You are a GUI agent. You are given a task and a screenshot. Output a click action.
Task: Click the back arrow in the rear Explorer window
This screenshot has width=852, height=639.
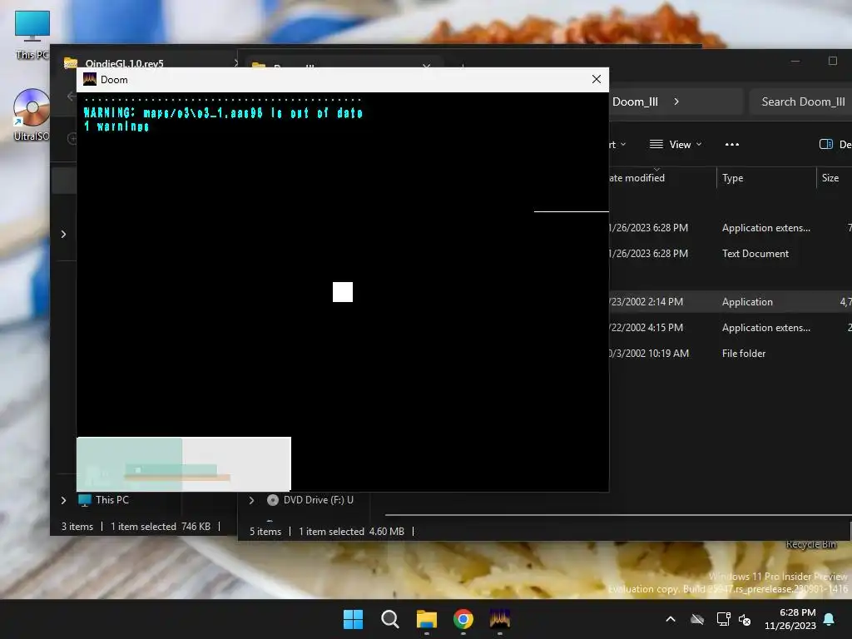tap(71, 97)
